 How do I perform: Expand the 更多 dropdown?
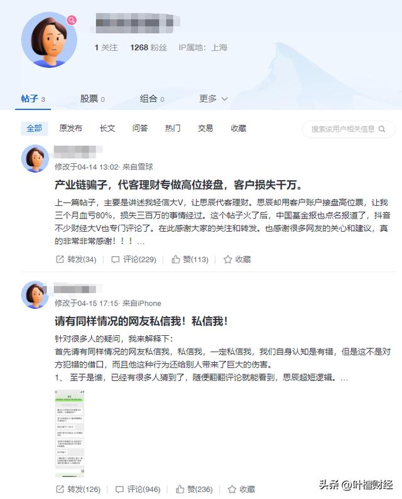(213, 99)
